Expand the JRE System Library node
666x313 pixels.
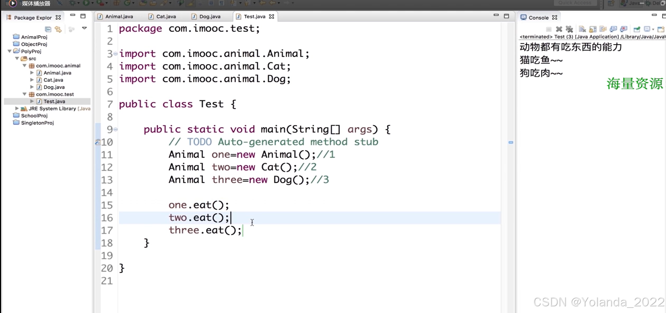(17, 108)
